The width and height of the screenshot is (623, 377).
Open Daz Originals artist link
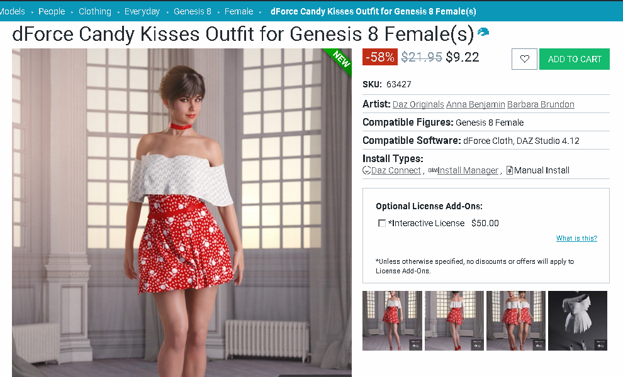click(418, 104)
